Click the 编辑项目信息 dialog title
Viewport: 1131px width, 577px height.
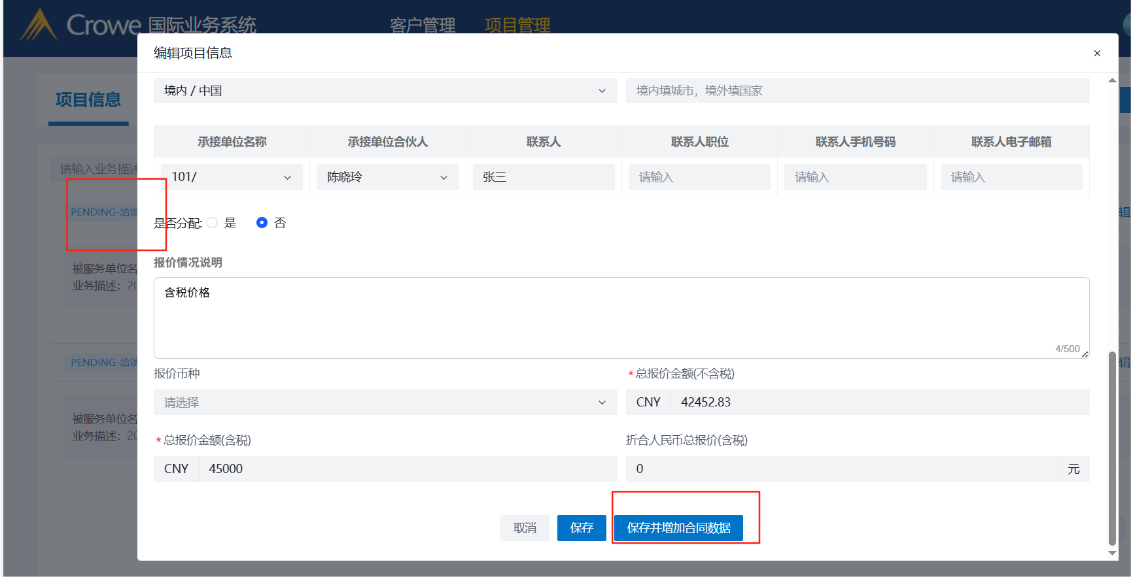pos(193,53)
